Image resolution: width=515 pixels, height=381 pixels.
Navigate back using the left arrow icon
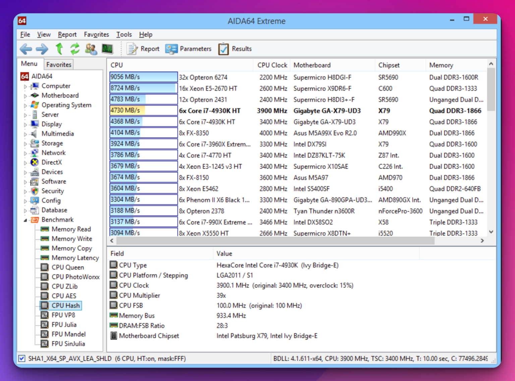[25, 49]
